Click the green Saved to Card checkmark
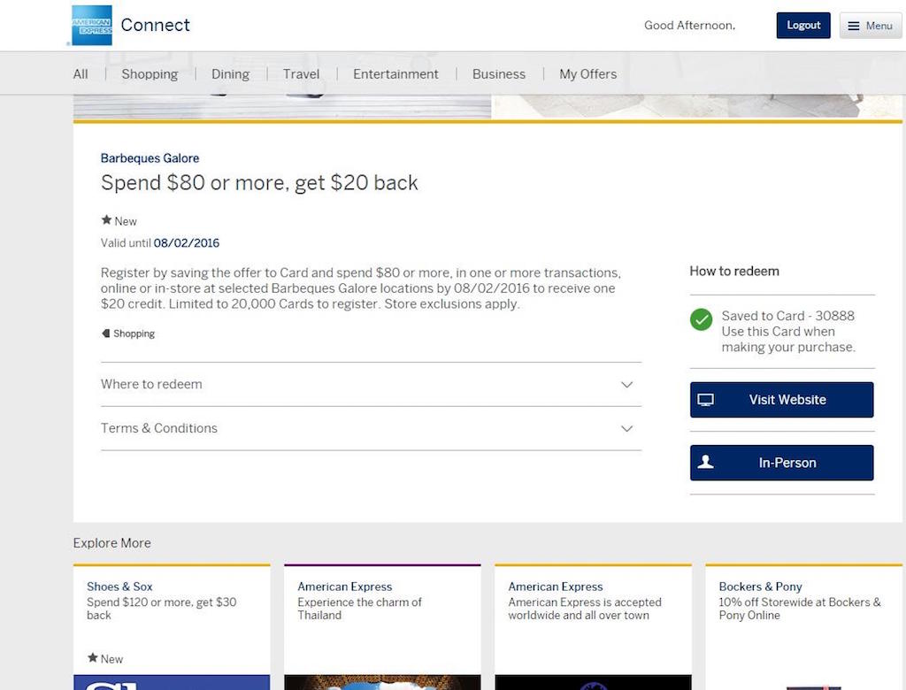Image resolution: width=906 pixels, height=690 pixels. [701, 319]
